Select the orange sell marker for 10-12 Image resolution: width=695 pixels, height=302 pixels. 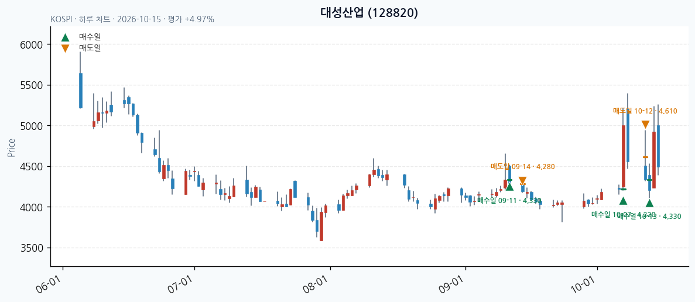pos(645,125)
